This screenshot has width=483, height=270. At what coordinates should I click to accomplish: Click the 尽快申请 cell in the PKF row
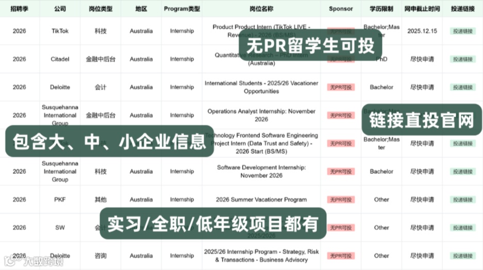click(x=422, y=200)
